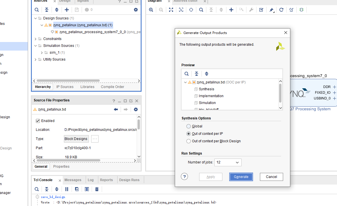The width and height of the screenshot is (337, 206).
Task: Collapse zynq_petalinux.bd node in Sources
Action: pos(42,25)
